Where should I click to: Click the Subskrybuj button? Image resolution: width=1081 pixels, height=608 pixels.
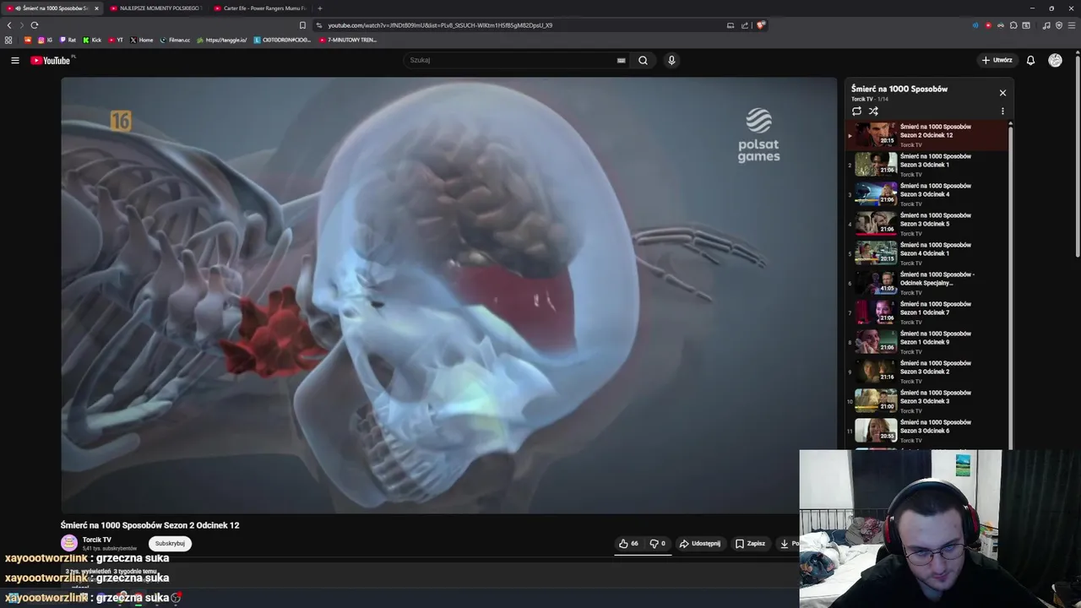[x=170, y=544]
